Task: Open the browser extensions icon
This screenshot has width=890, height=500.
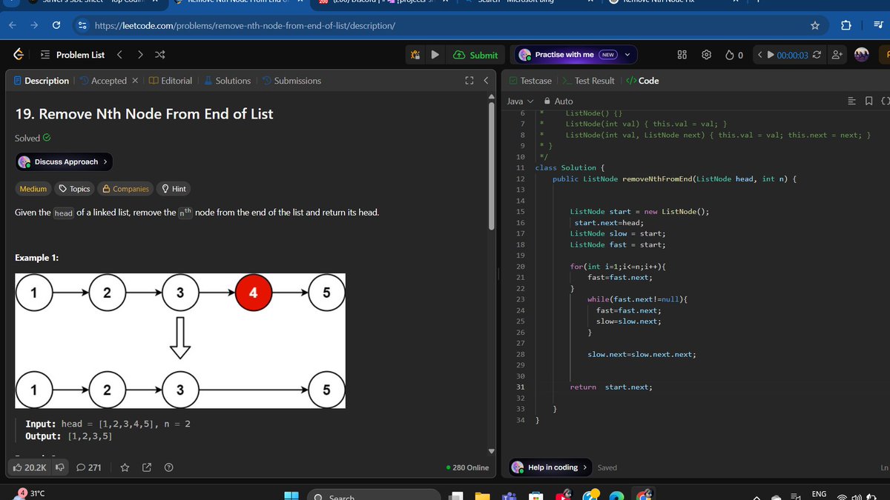Action: (x=846, y=26)
